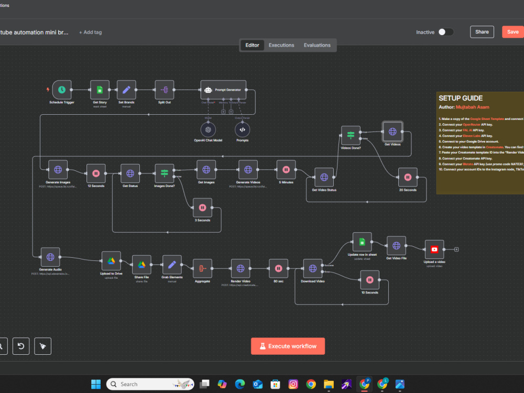Click Mujtabah Asam author link
Image resolution: width=524 pixels, height=393 pixels.
tap(472, 107)
